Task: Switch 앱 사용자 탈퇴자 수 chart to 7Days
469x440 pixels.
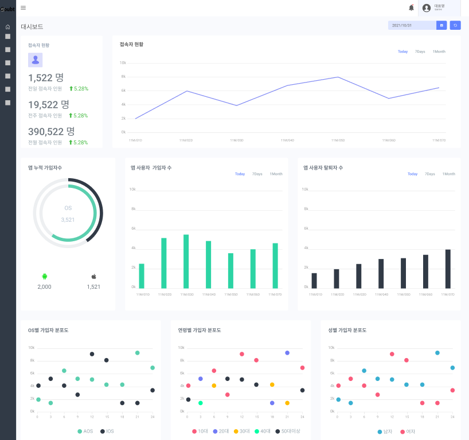Action: click(430, 174)
